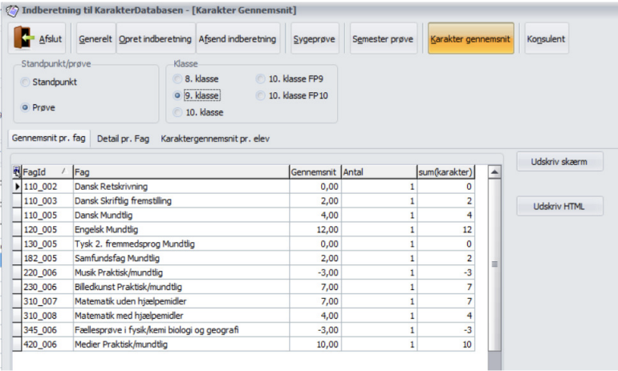
Task: Click the Afslut exit door icon
Action: (x=22, y=38)
